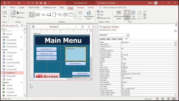Viewport: 179px width, 101px height.
Task: Select the Customer List button on form
Action: click(46, 49)
